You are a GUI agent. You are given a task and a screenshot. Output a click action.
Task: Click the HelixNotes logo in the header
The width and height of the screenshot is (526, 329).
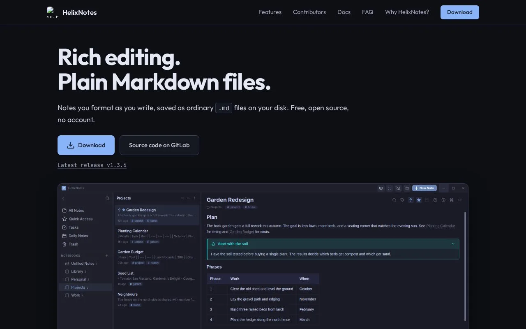pos(72,12)
